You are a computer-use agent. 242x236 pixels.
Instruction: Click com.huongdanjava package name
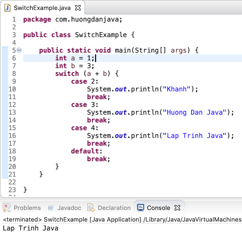point(87,19)
